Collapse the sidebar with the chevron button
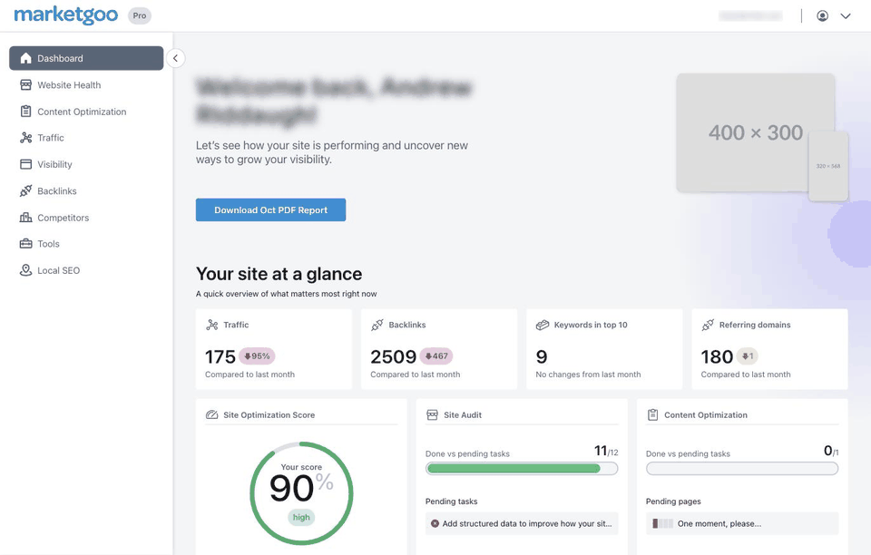This screenshot has height=555, width=871. pos(175,58)
